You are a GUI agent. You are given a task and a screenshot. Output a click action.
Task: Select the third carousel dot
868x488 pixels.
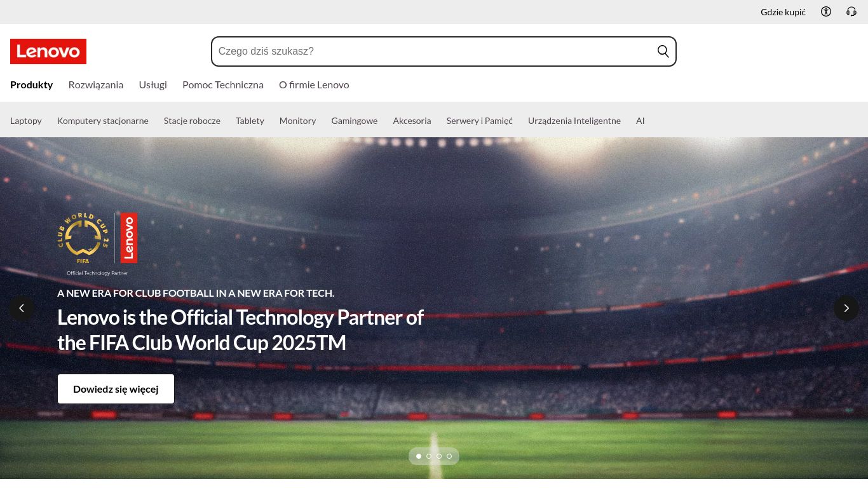(x=439, y=456)
